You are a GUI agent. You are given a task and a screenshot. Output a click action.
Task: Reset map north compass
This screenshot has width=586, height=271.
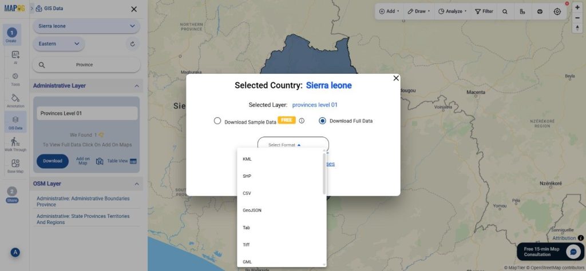point(577,28)
